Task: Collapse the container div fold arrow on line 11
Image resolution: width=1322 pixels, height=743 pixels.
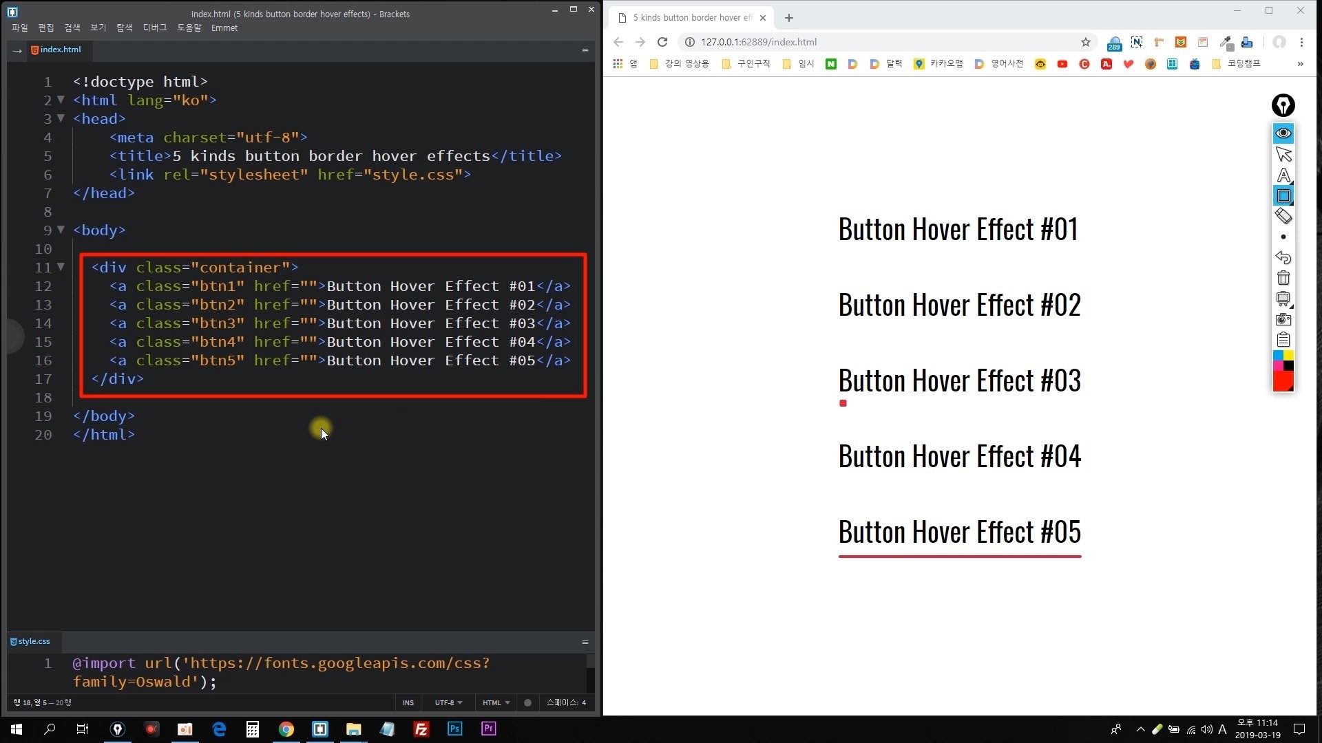Action: (x=61, y=267)
